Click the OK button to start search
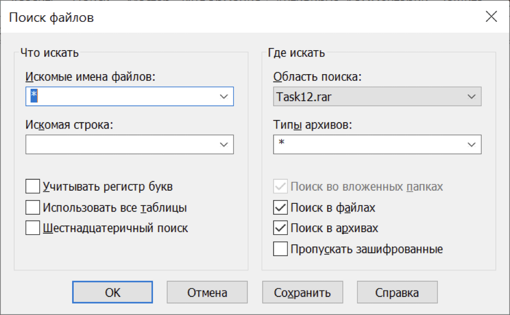Image resolution: width=510 pixels, height=315 pixels. click(112, 292)
